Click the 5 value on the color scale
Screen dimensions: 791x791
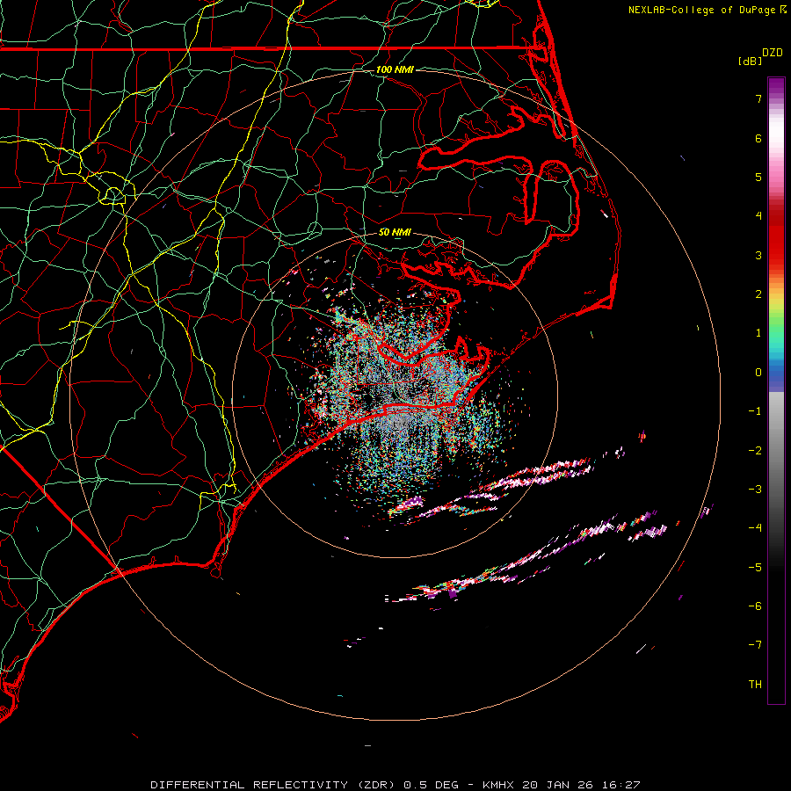758,177
